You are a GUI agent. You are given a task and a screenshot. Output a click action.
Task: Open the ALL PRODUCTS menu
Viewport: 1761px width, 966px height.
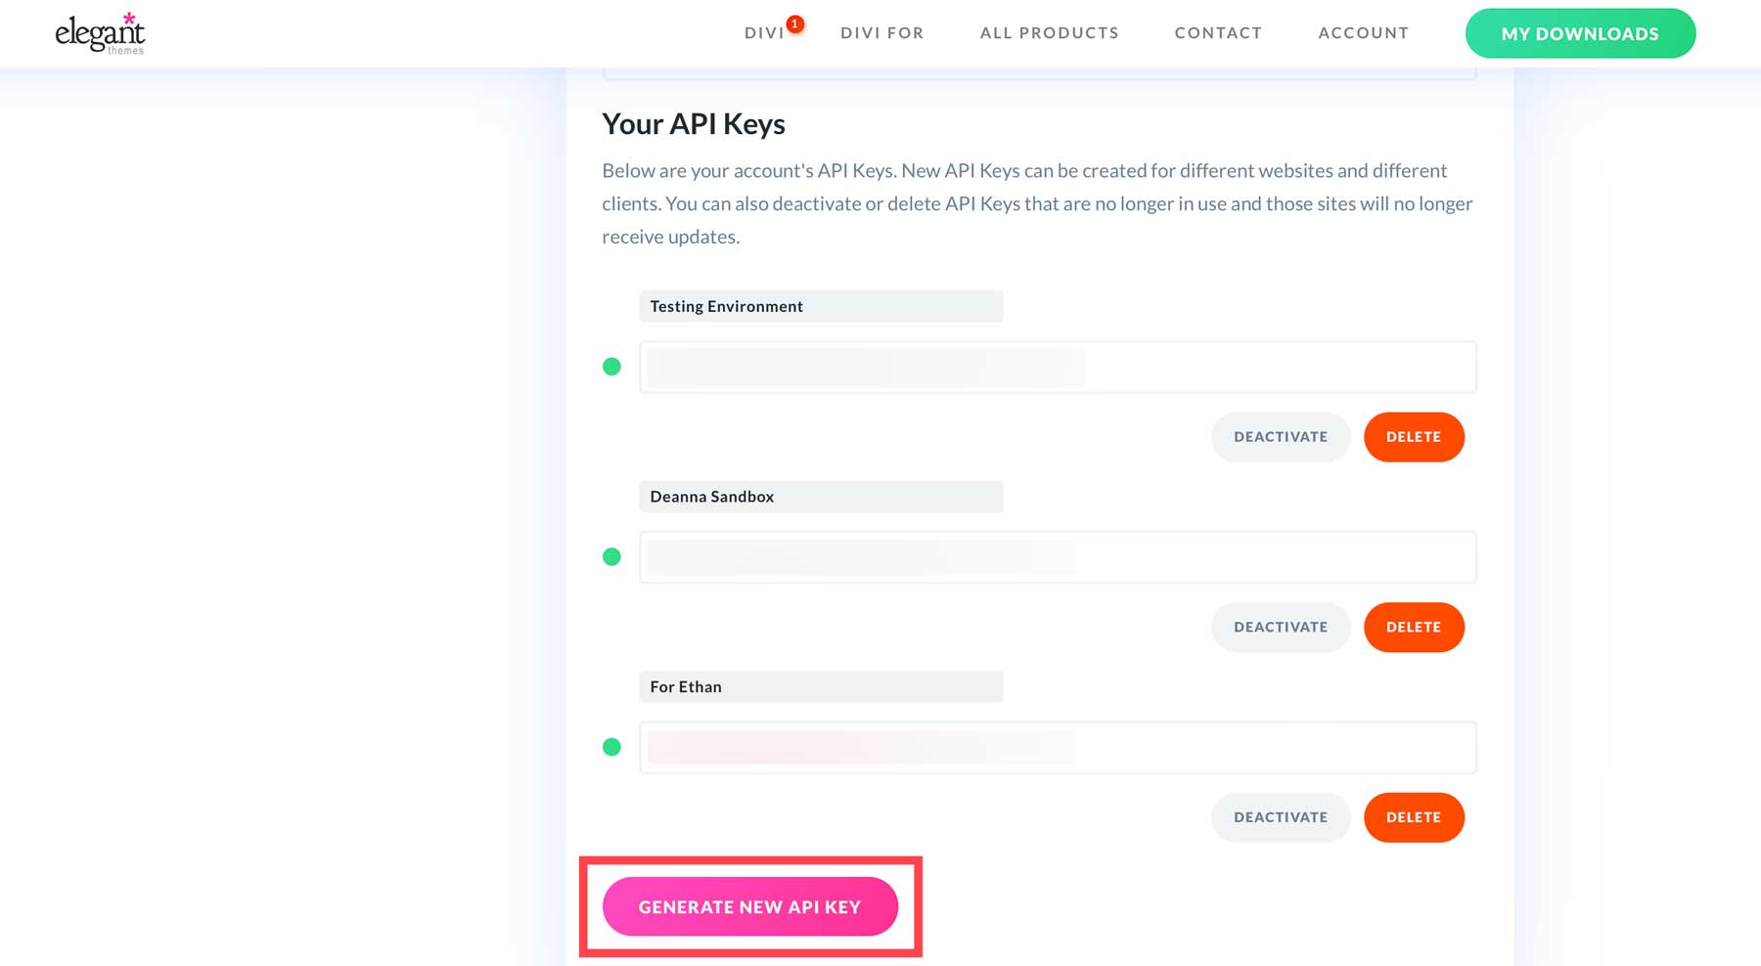(1049, 32)
